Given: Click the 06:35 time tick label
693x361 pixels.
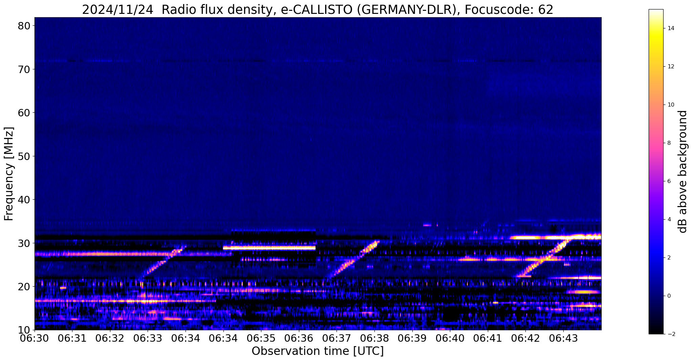Looking at the screenshot, I should click(261, 338).
